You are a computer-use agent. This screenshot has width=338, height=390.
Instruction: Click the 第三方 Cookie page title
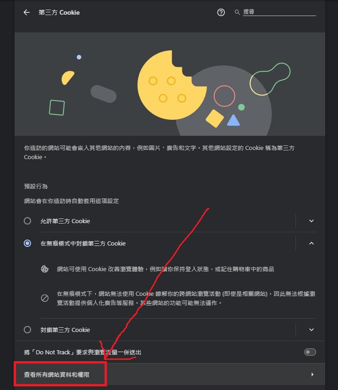(x=59, y=12)
